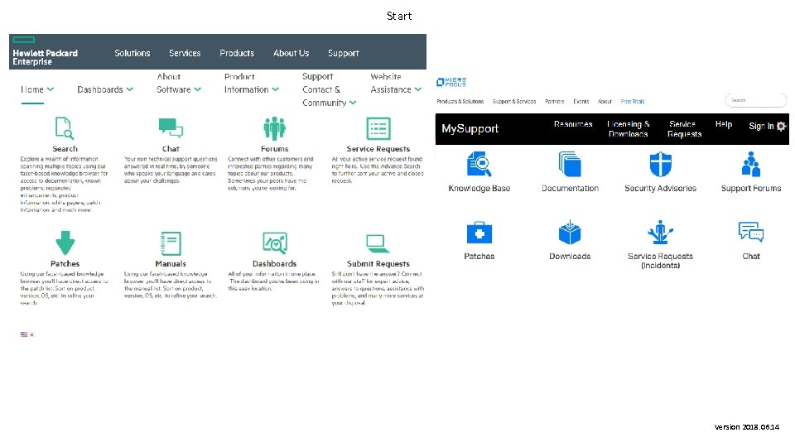This screenshot has height=447, width=795.
Task: Click Products & Solutions link
Action: coord(460,101)
